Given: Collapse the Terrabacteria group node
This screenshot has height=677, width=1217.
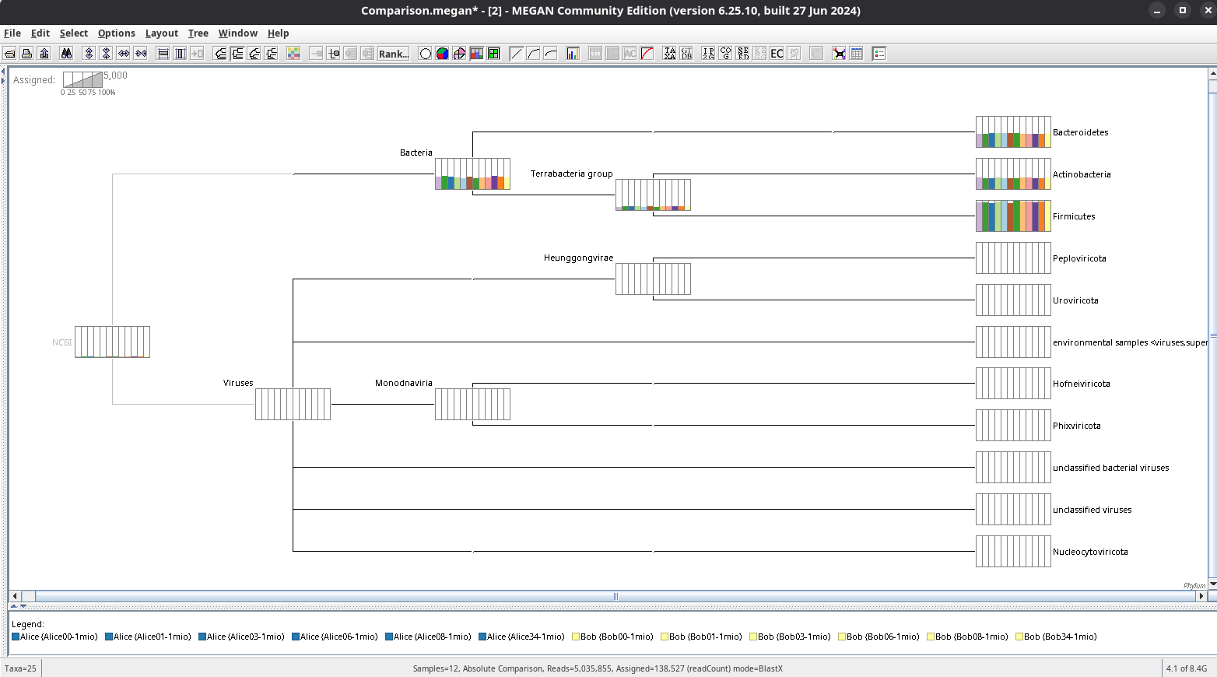Looking at the screenshot, I should tap(652, 195).
